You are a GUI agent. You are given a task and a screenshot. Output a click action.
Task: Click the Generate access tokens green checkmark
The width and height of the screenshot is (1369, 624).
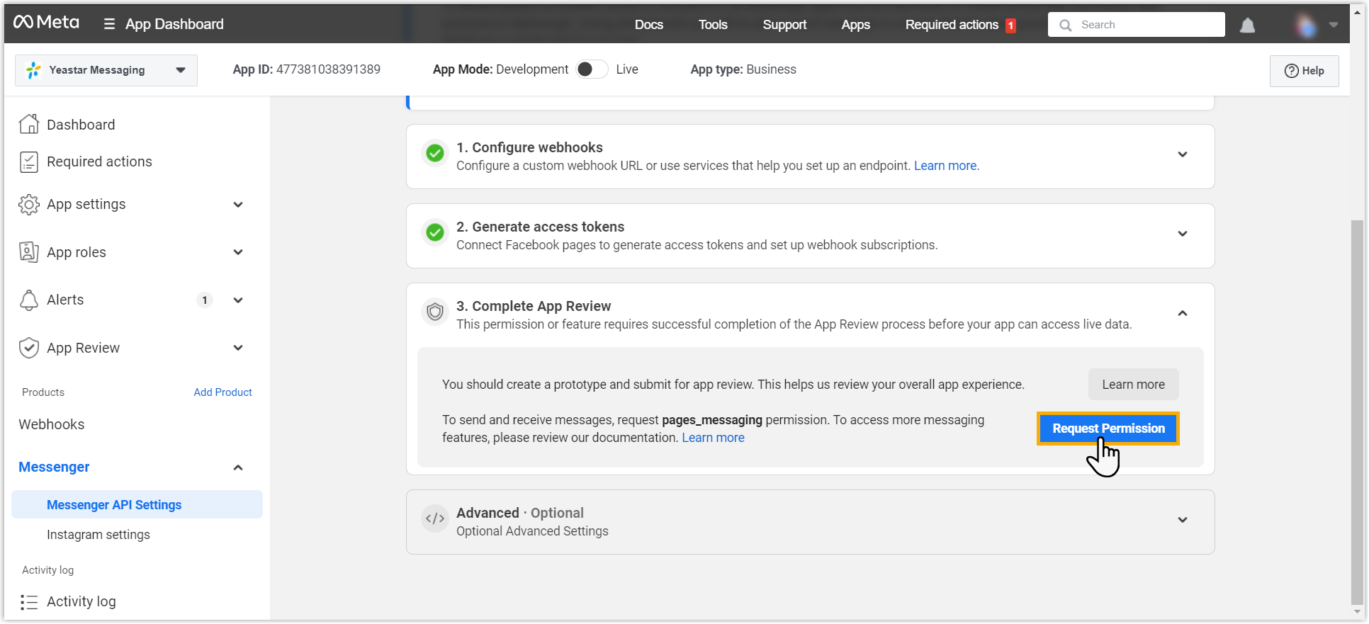tap(435, 232)
